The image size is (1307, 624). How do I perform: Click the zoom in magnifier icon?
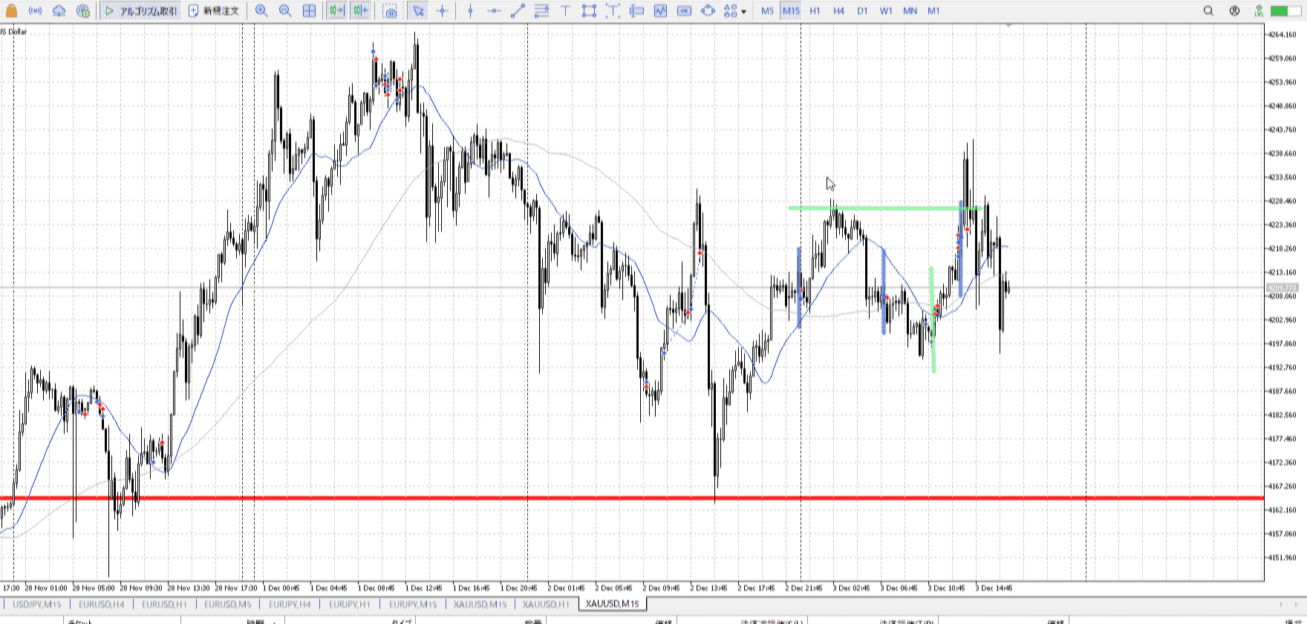coord(261,11)
